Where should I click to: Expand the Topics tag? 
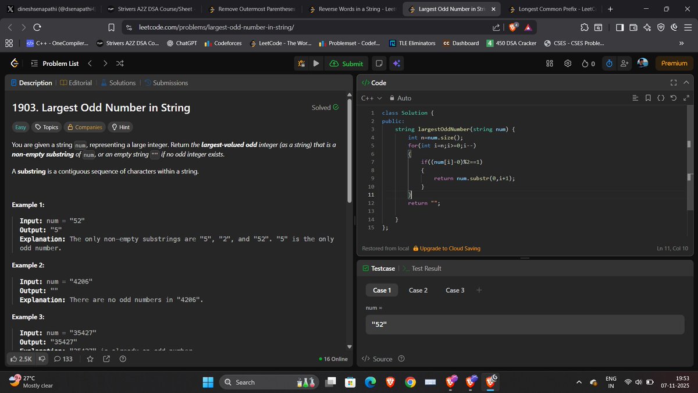pyautogui.click(x=47, y=127)
